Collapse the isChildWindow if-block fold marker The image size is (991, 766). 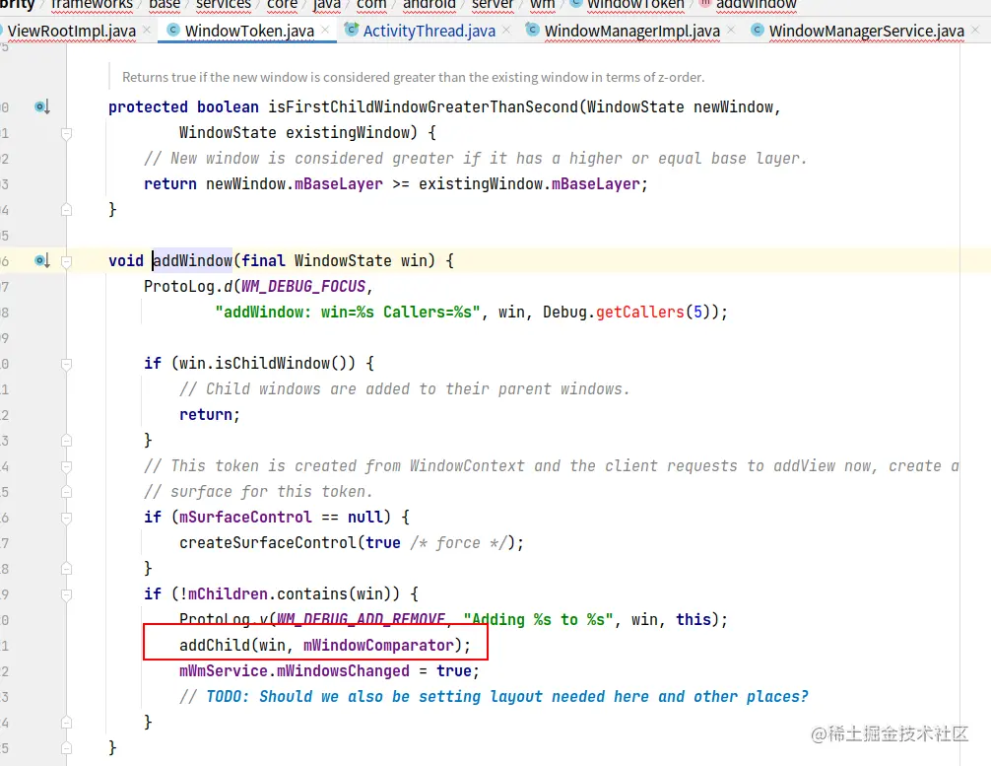(66, 364)
